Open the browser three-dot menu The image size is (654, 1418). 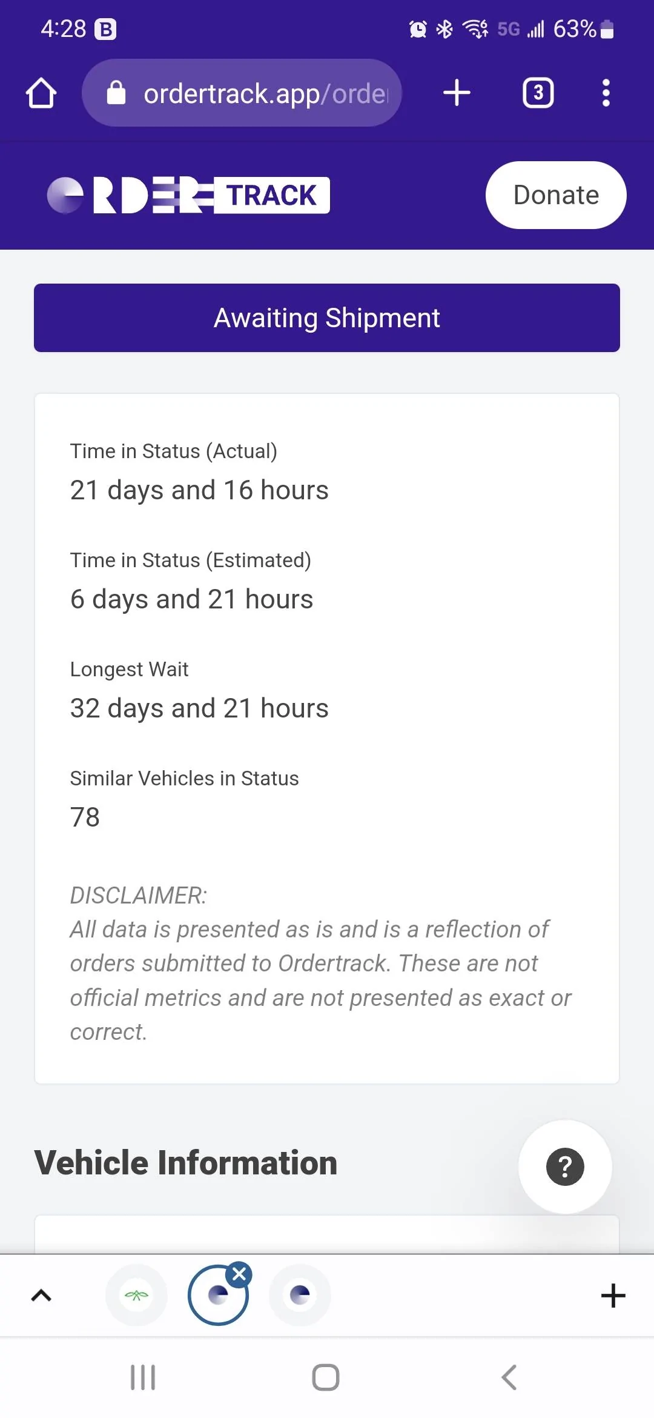606,93
